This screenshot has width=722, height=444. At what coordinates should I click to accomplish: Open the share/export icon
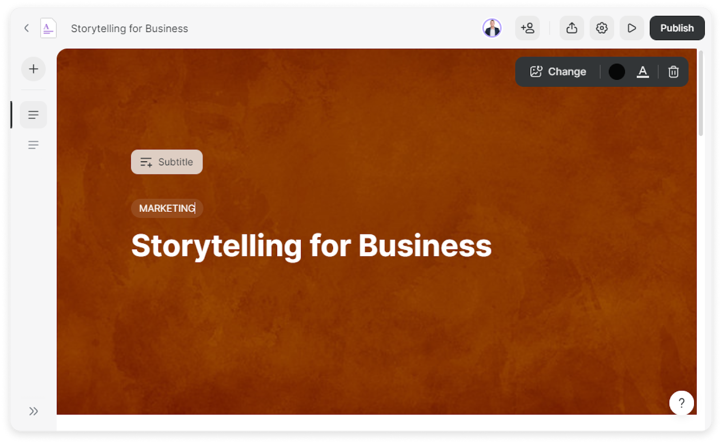click(x=572, y=28)
